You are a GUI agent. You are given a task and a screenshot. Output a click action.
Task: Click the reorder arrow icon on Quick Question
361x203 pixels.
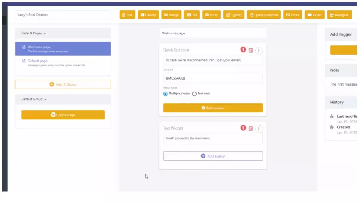coord(259,50)
